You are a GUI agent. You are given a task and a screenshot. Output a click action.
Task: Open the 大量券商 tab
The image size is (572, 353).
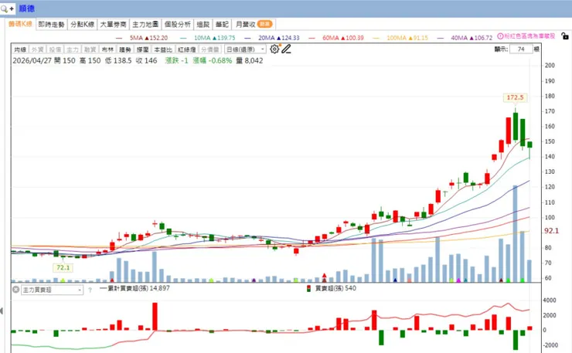(x=113, y=25)
